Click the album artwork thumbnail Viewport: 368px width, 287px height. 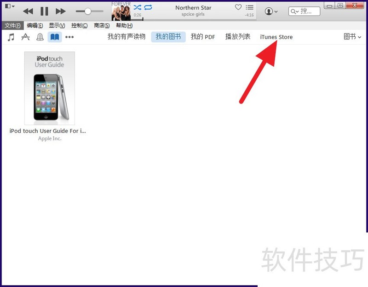121,12
